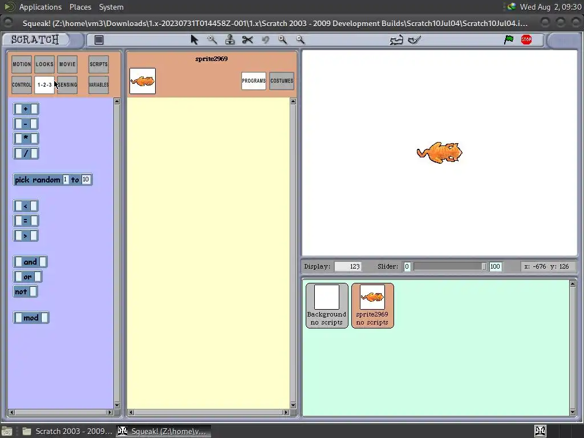Viewport: 584px width, 438px height.
Task: Click the clock showing Wed Aug 2
Action: [550, 7]
